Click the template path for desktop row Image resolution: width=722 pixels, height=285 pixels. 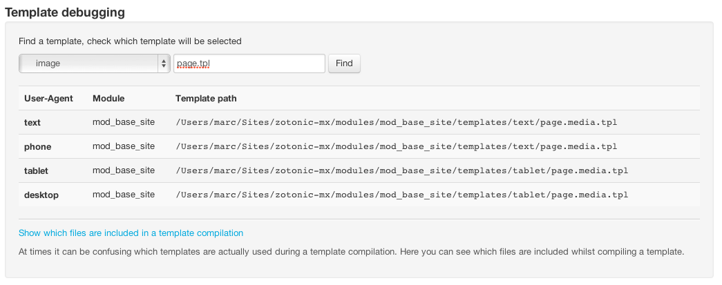click(402, 195)
